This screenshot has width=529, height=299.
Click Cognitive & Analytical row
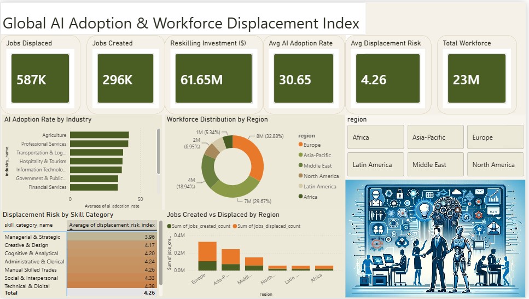coord(80,253)
